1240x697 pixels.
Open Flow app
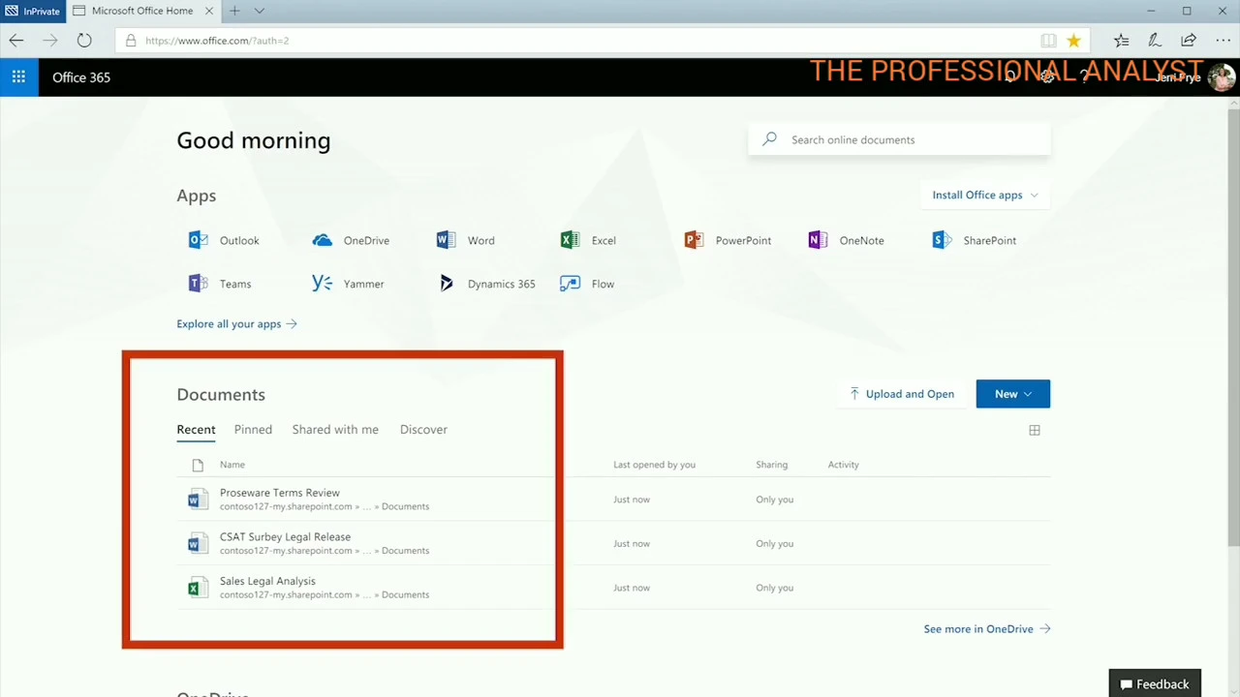tap(587, 284)
